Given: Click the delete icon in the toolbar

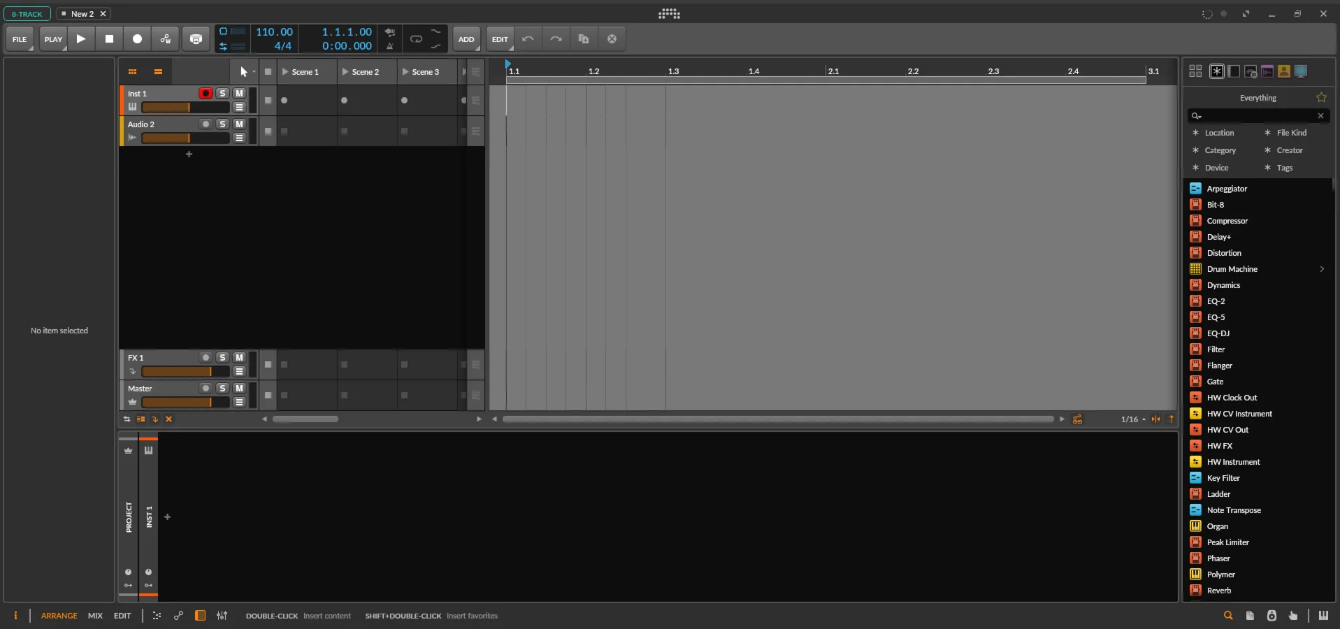Looking at the screenshot, I should 612,39.
